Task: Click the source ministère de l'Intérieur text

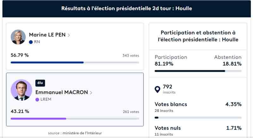Action: click(75, 133)
